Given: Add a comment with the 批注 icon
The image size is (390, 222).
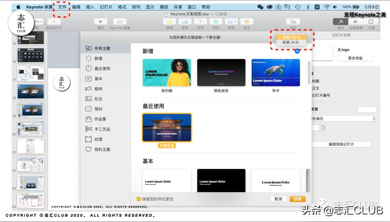Looking at the screenshot, I should [x=247, y=22].
